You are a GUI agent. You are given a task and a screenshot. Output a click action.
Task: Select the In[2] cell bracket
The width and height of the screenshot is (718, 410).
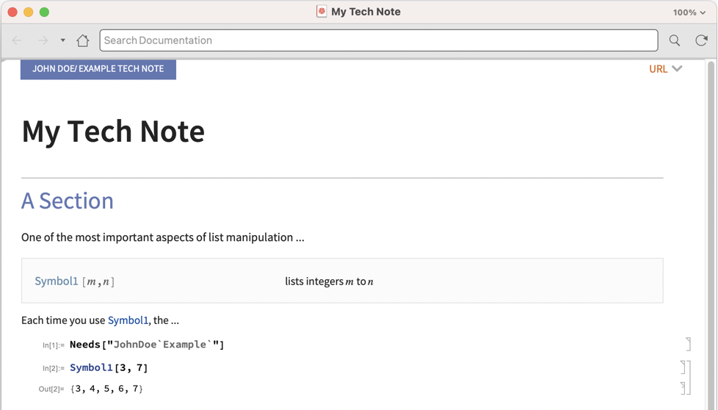(x=683, y=367)
